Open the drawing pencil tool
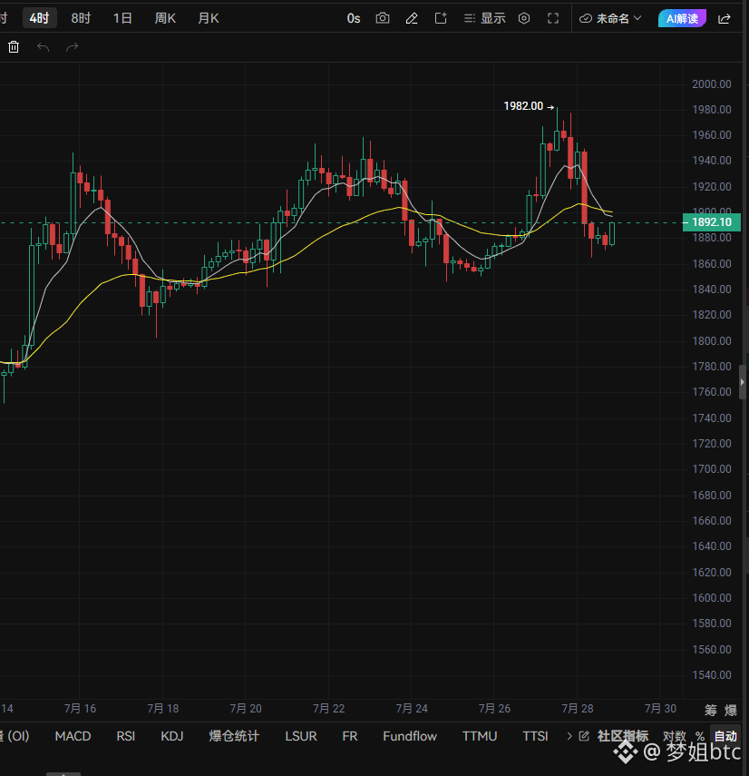This screenshot has height=776, width=749. [x=412, y=18]
